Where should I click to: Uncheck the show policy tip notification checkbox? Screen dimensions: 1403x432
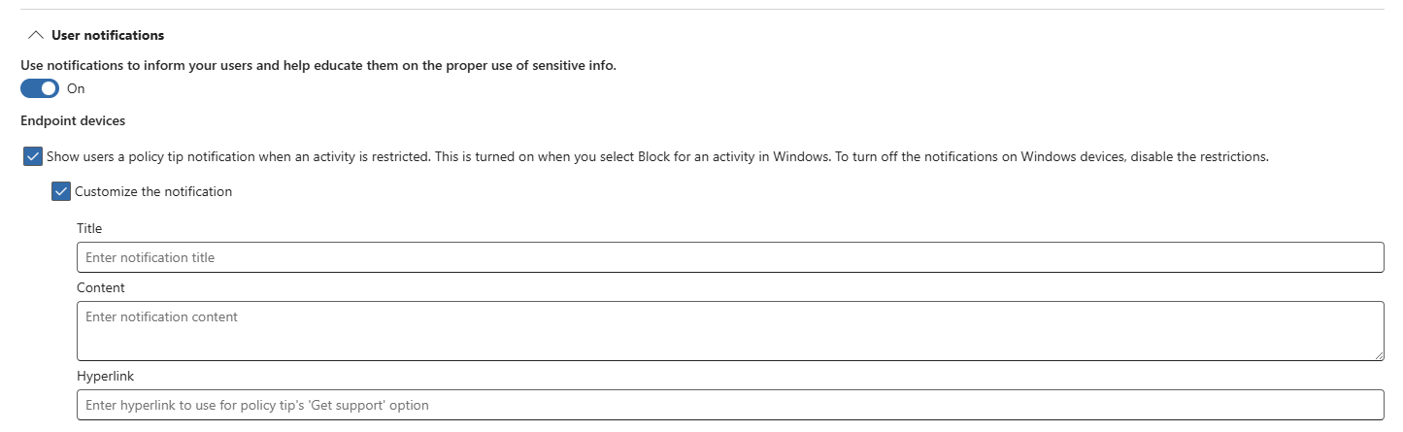[33, 156]
